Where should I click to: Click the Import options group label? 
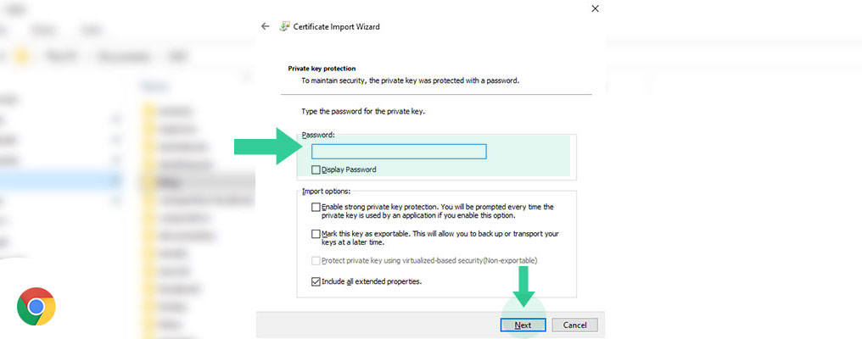click(327, 192)
